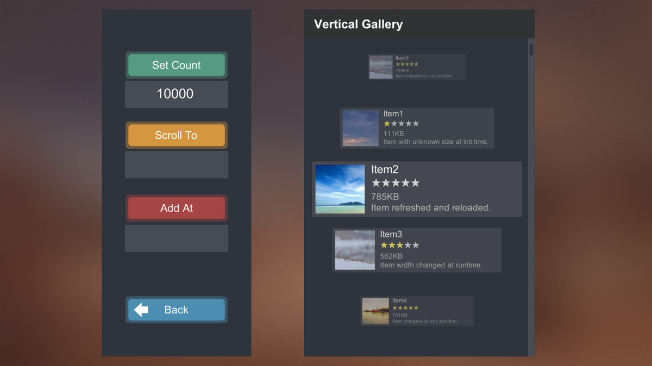Click the back arrow icon on the Back button
The height and width of the screenshot is (366, 652).
point(142,310)
